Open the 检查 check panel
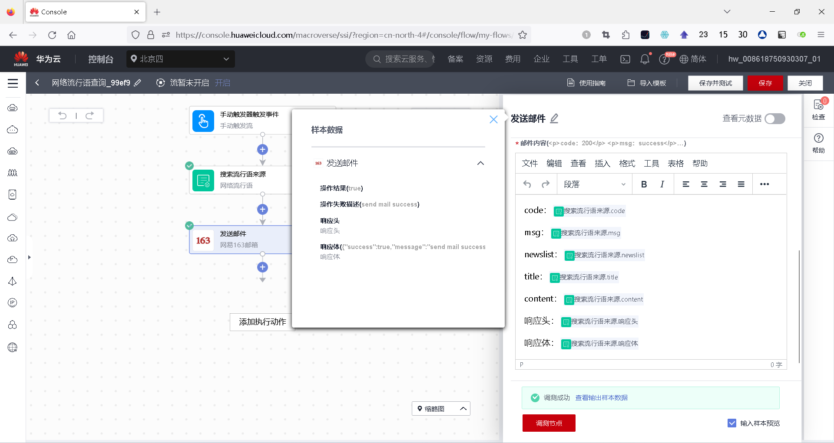Viewport: 834px width, 443px height. pyautogui.click(x=818, y=109)
